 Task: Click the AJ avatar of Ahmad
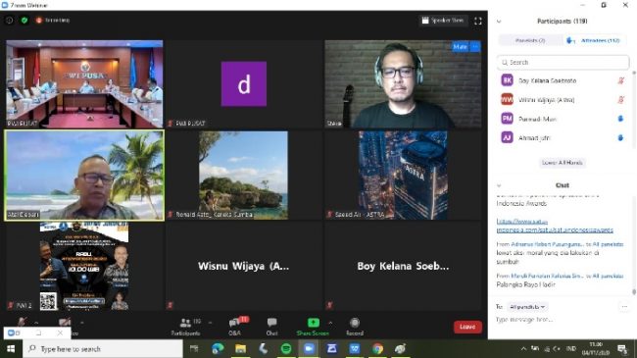pos(507,137)
